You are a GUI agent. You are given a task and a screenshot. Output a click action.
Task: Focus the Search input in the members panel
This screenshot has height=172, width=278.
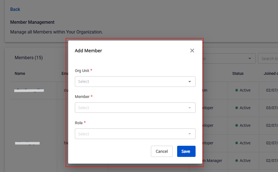click(x=268, y=59)
